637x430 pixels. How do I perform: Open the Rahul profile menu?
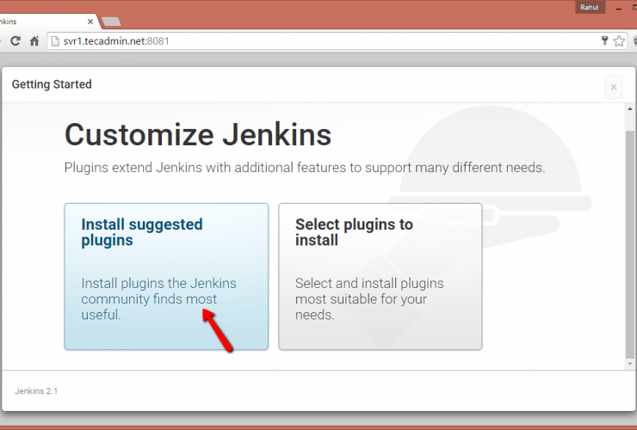tap(589, 7)
